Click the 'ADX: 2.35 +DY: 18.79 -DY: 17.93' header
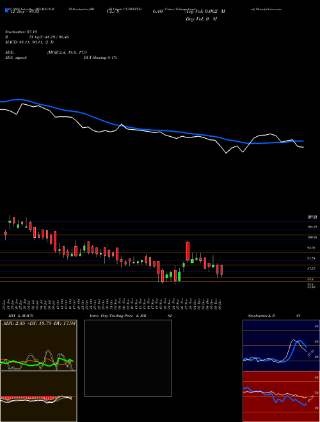 tap(39, 324)
